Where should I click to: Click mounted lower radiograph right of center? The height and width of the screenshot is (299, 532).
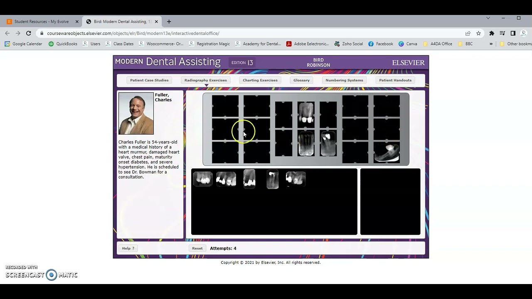[328, 144]
